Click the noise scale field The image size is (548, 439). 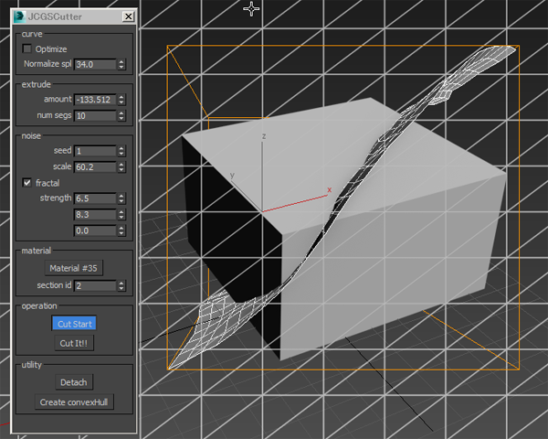tap(95, 167)
